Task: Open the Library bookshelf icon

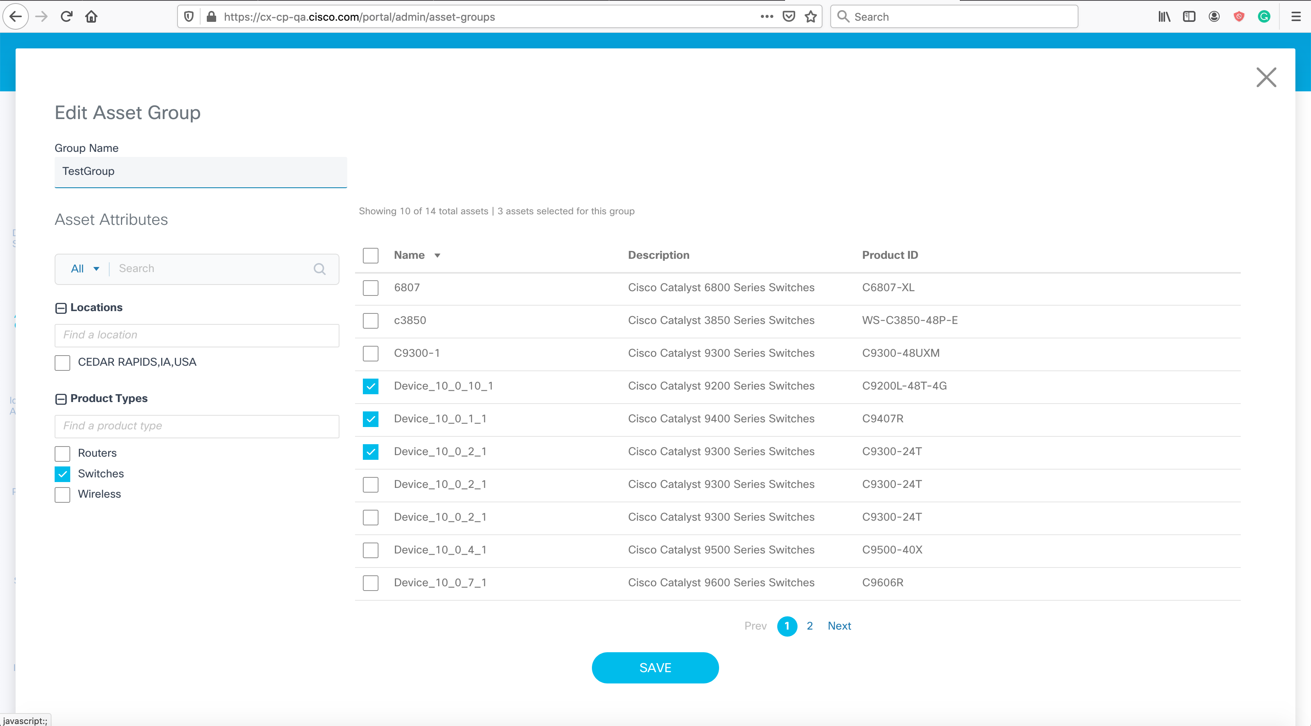Action: point(1164,17)
